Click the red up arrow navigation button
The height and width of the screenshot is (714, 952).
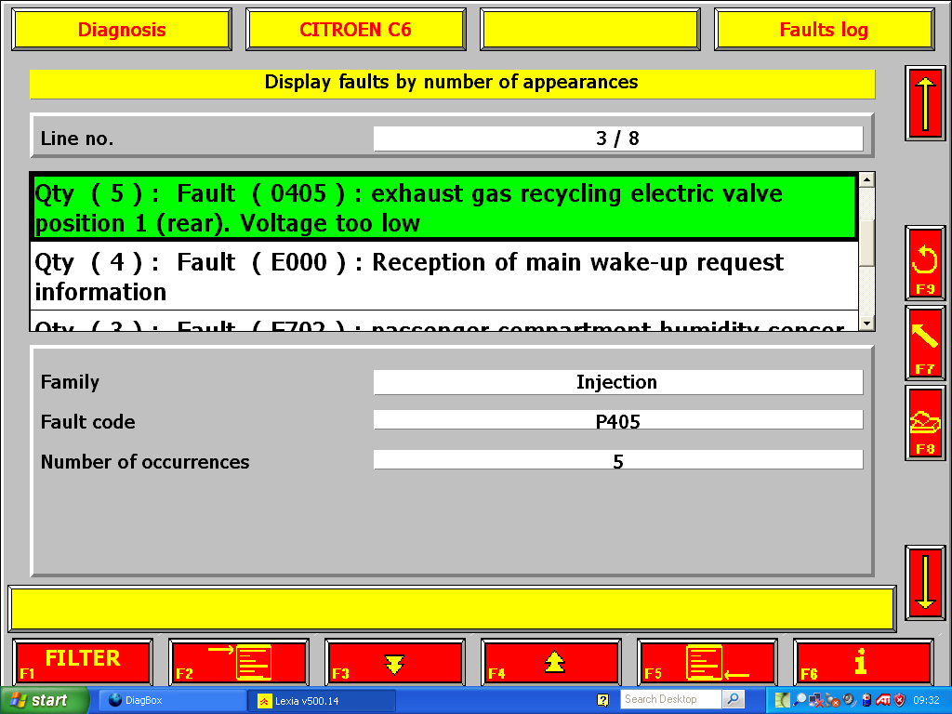[925, 103]
